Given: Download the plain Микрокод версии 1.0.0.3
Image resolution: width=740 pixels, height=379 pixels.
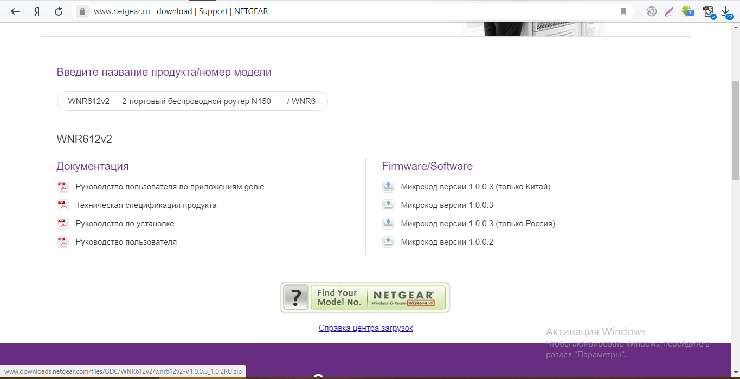Looking at the screenshot, I should click(x=447, y=205).
